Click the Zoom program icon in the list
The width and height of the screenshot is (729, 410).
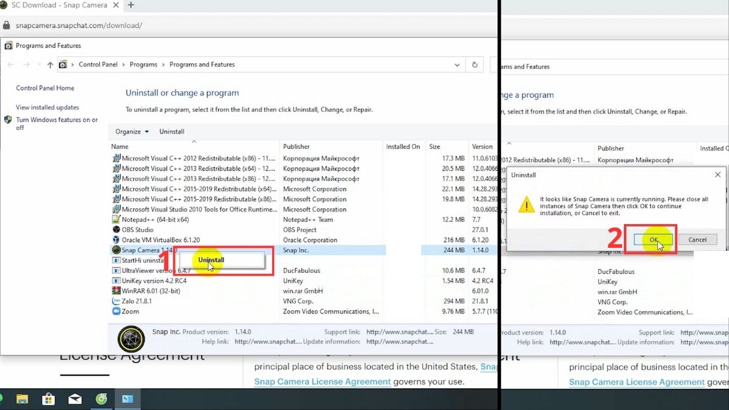pyautogui.click(x=117, y=312)
